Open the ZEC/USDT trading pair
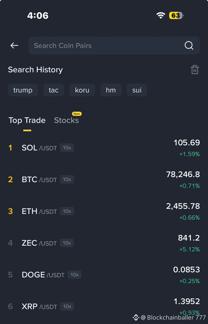The image size is (208, 324). click(x=104, y=243)
